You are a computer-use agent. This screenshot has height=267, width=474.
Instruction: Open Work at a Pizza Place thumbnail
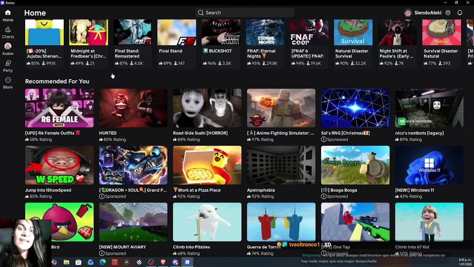pyautogui.click(x=207, y=165)
